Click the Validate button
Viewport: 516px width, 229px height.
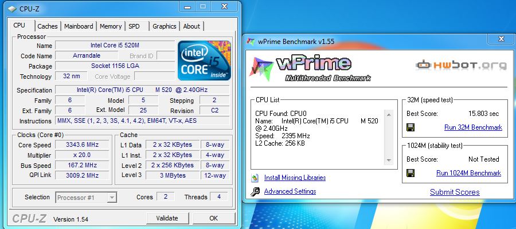(167, 218)
